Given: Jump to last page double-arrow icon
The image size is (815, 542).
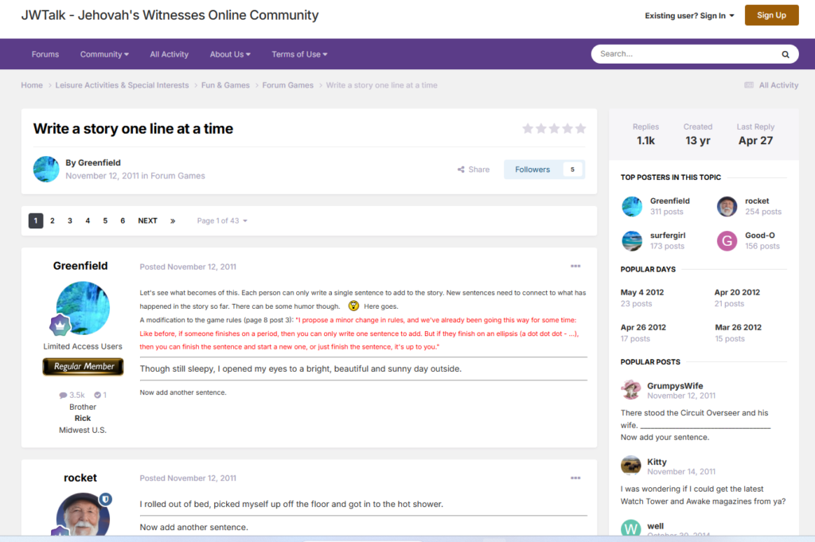Looking at the screenshot, I should pos(173,220).
